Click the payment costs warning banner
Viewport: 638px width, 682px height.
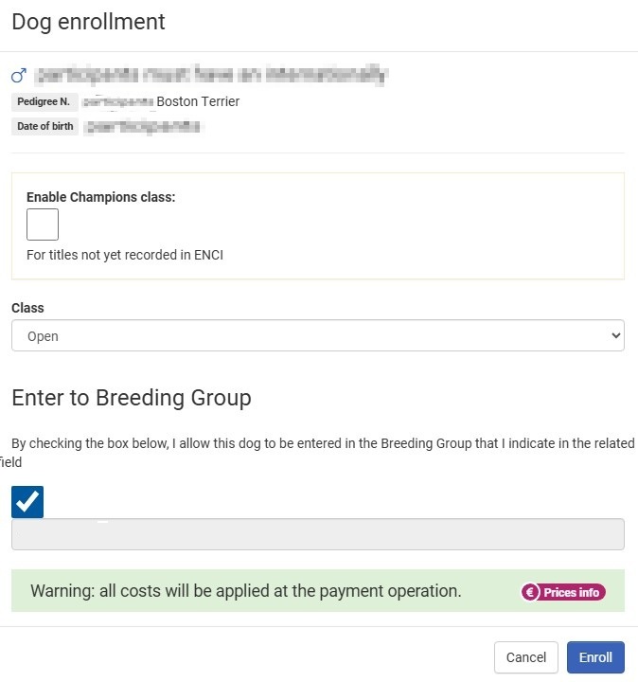(246, 591)
